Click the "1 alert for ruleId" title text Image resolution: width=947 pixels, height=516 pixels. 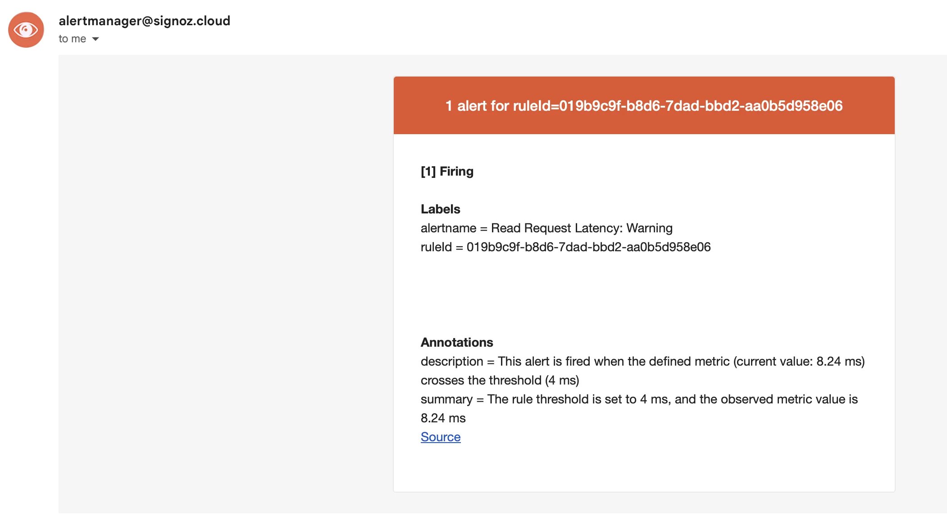pyautogui.click(x=644, y=106)
